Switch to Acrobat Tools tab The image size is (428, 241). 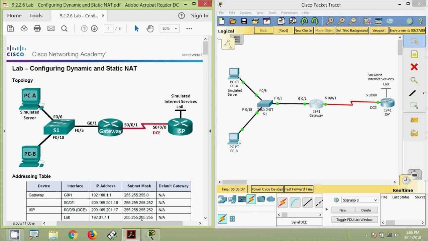(x=36, y=15)
